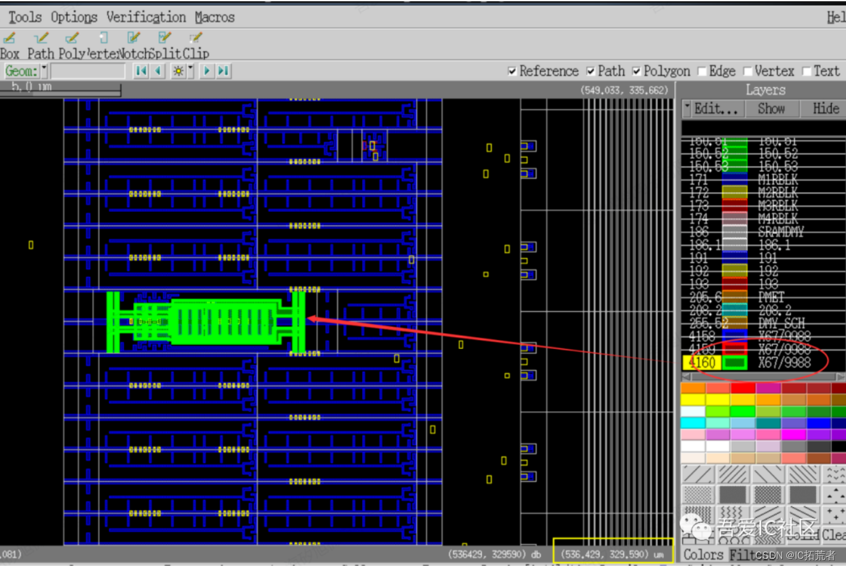Open the Macros menu
This screenshot has width=846, height=567.
pos(214,18)
